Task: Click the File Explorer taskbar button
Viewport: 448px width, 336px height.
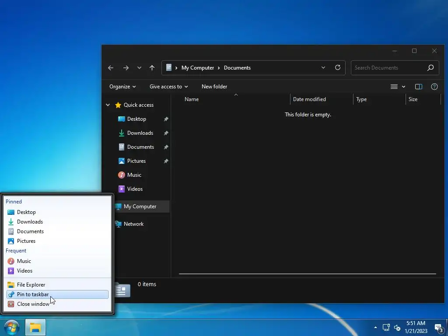Action: pyautogui.click(x=35, y=327)
